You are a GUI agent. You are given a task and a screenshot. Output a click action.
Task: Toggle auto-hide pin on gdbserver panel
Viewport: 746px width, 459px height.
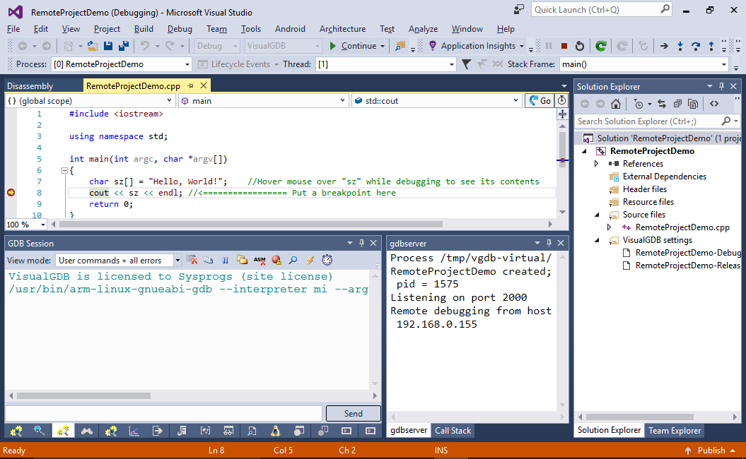tap(549, 244)
